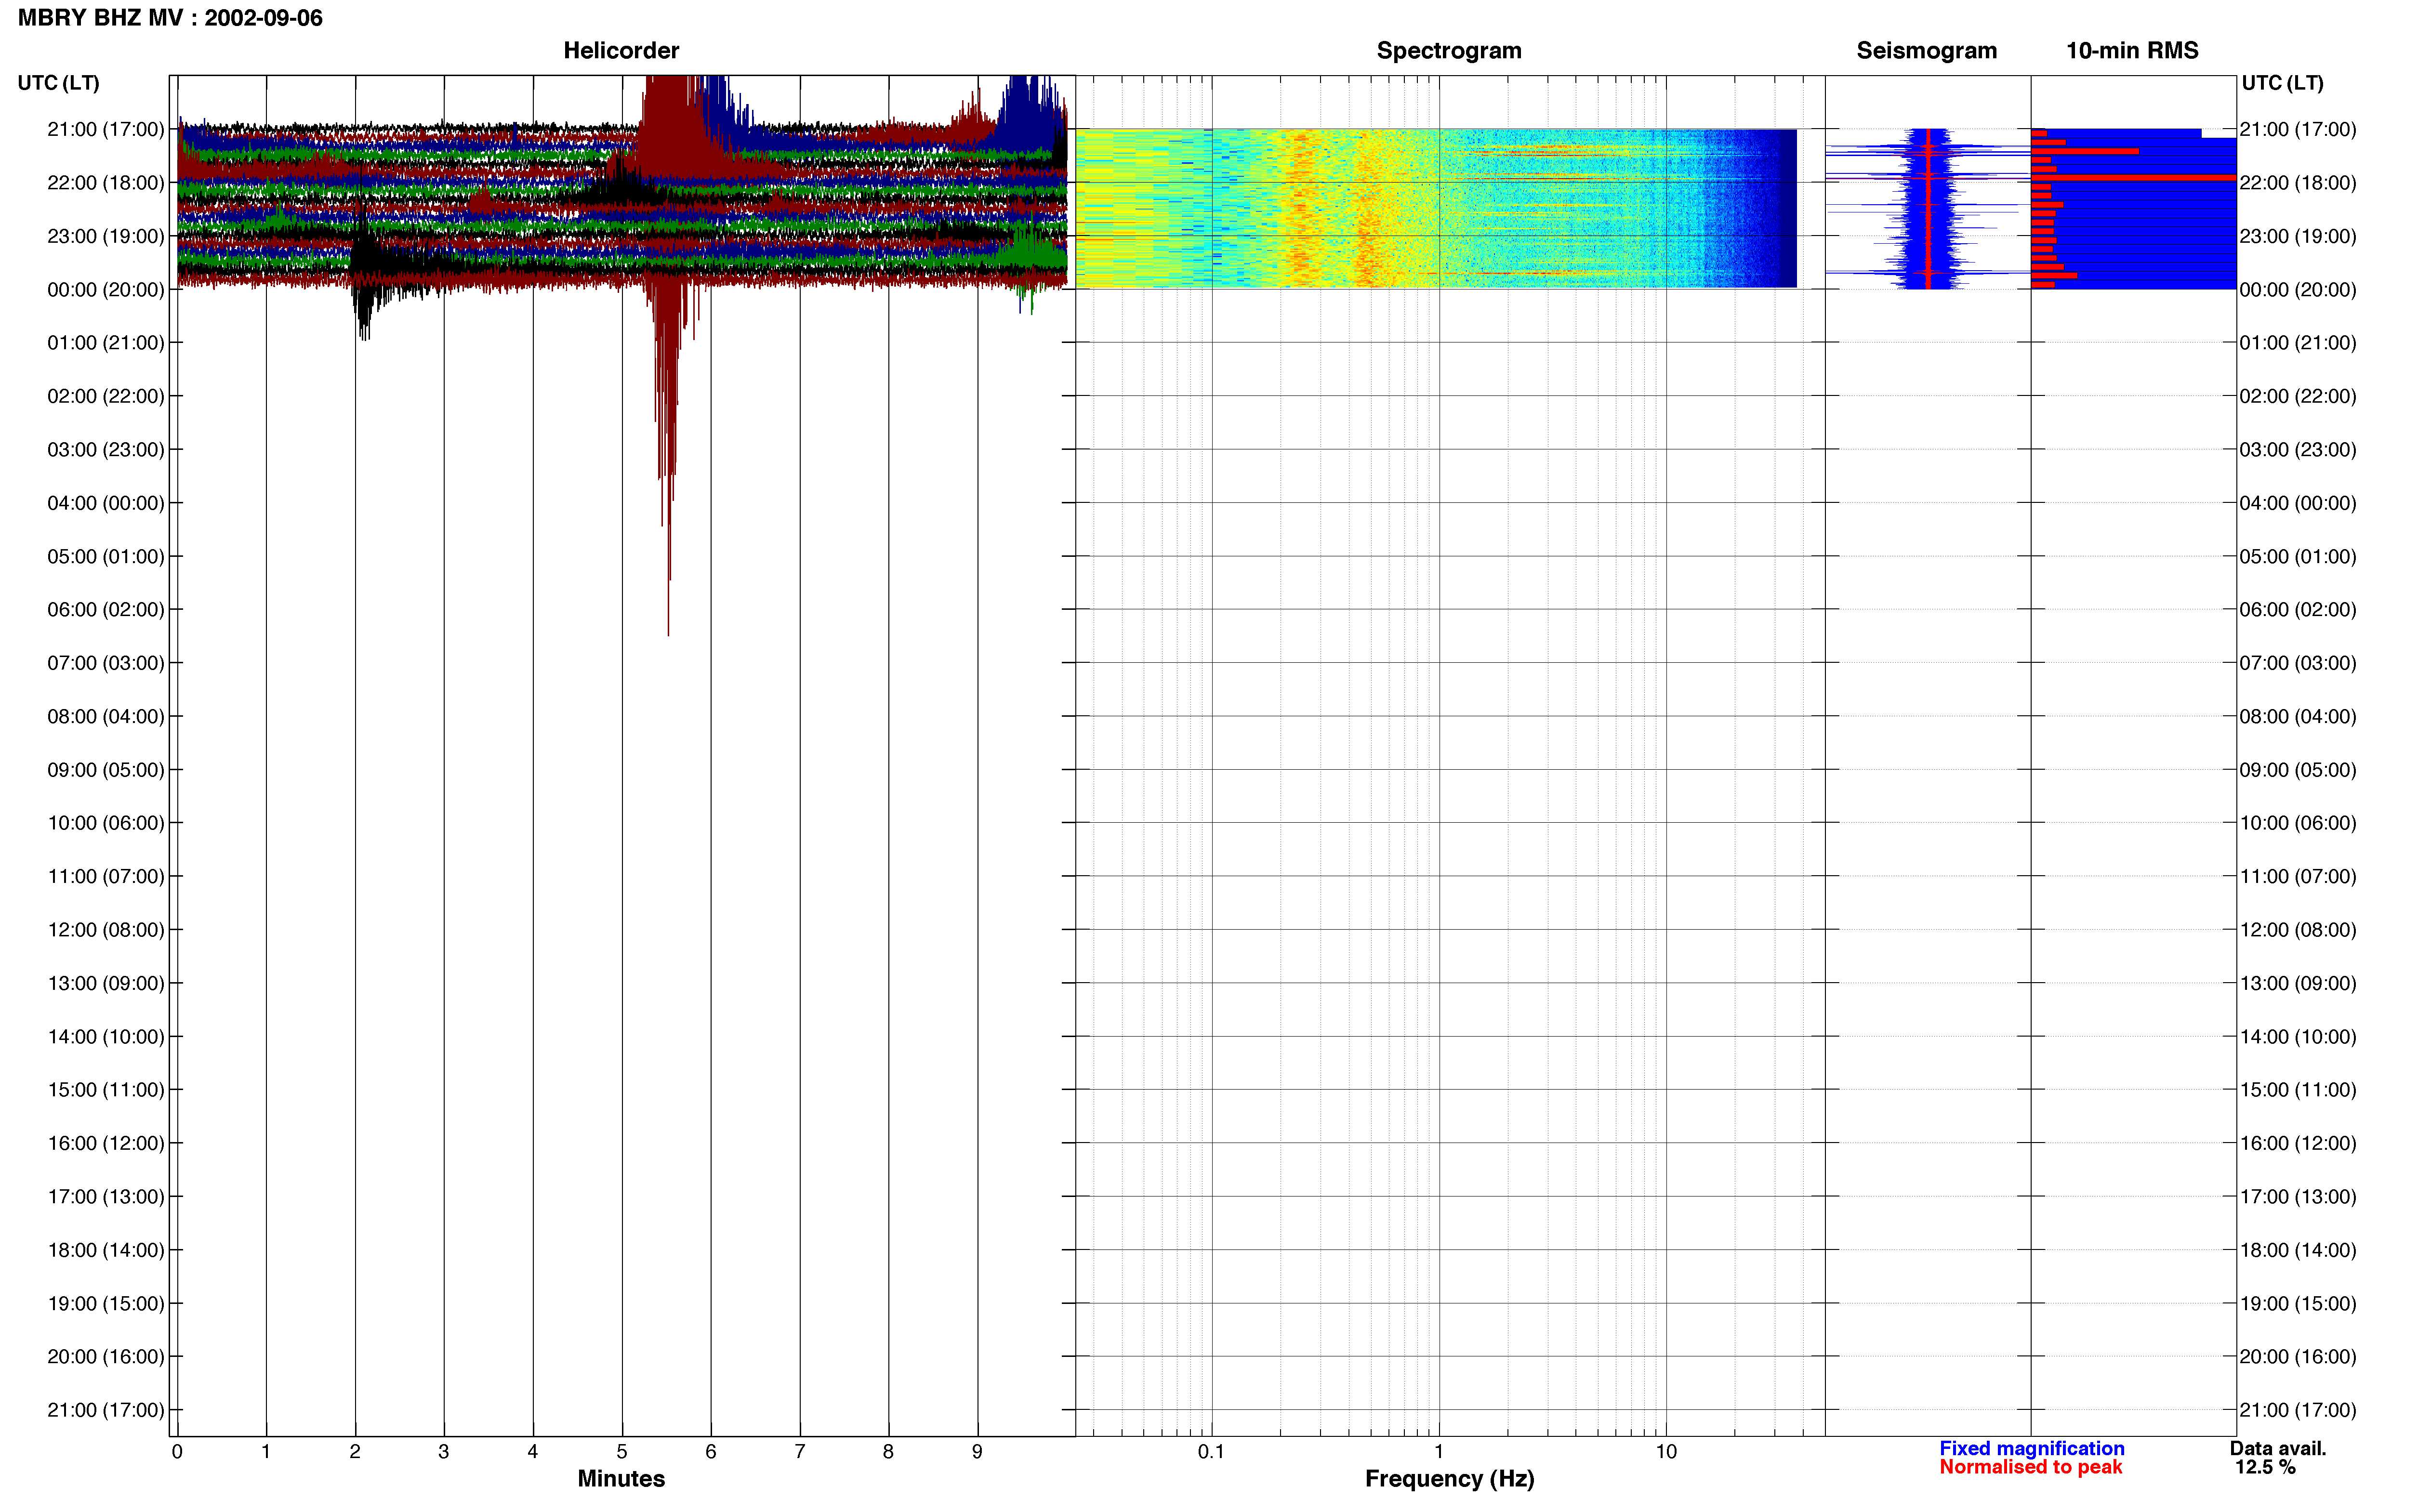The image size is (2418, 1512).
Task: Click left axis label '20:00 (16:00)'
Action: tap(105, 1356)
